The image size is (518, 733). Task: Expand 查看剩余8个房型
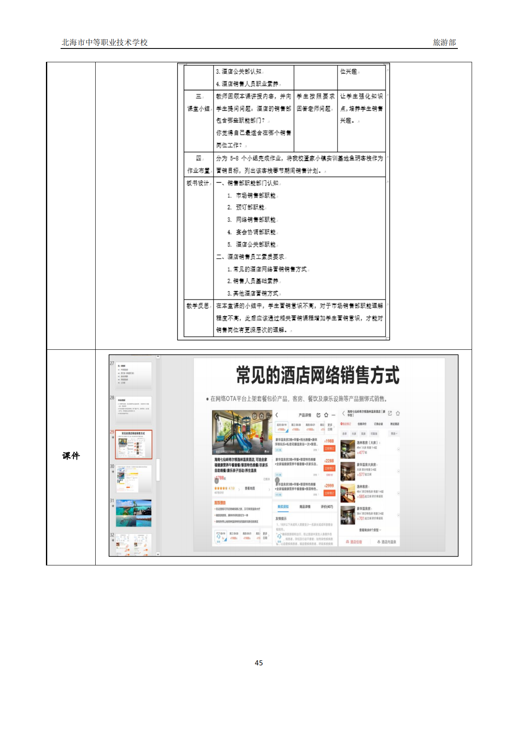click(x=370, y=530)
